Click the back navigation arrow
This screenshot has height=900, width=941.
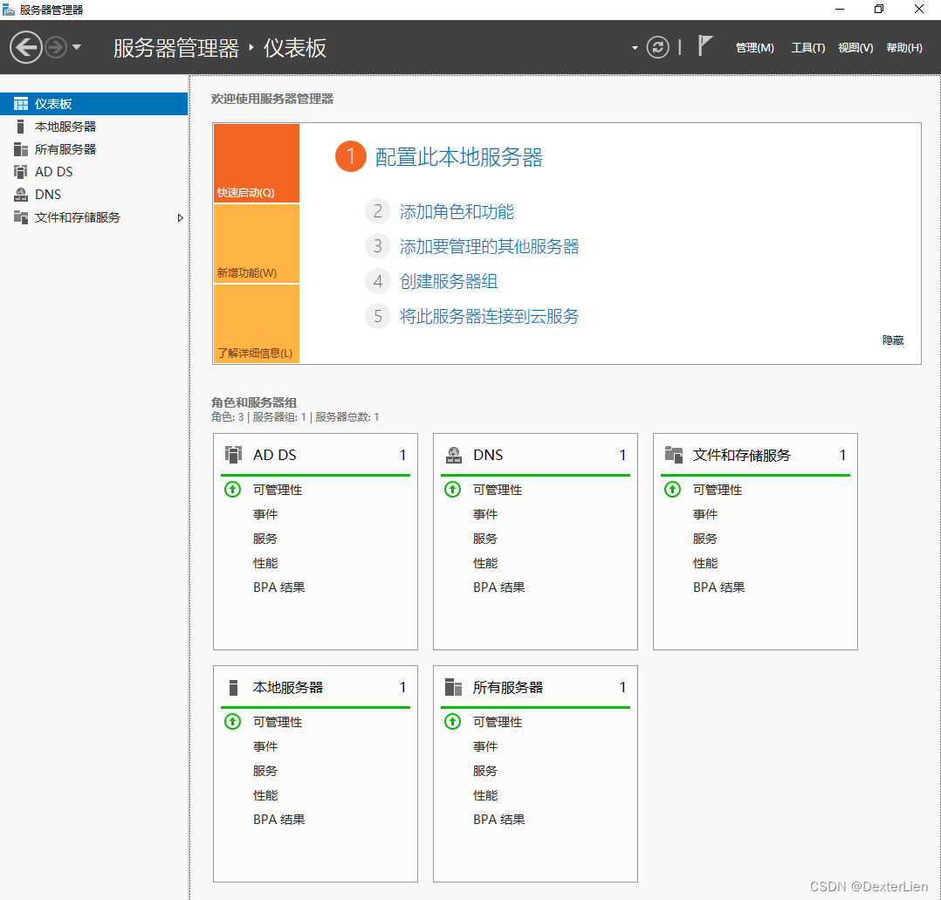25,46
